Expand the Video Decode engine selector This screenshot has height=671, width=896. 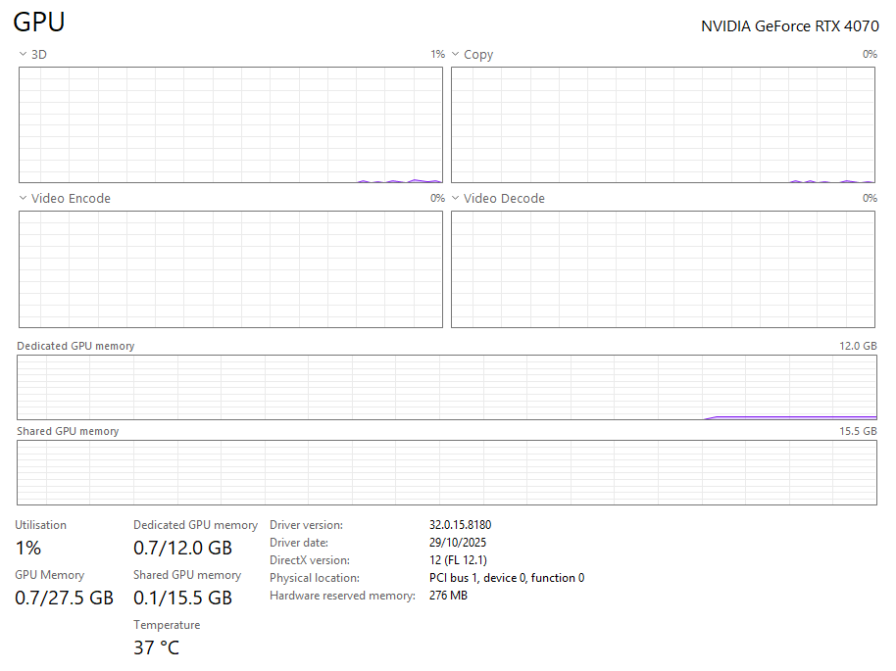click(456, 199)
